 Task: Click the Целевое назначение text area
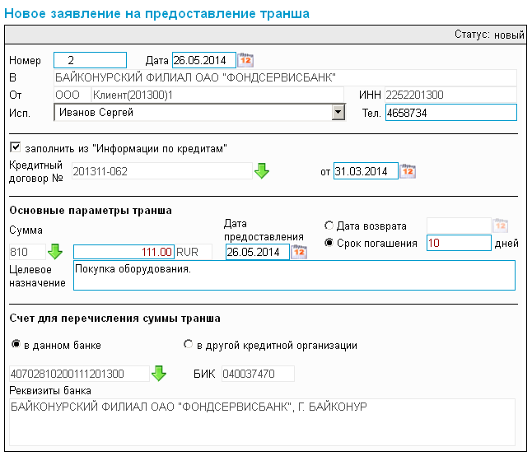[x=294, y=275]
